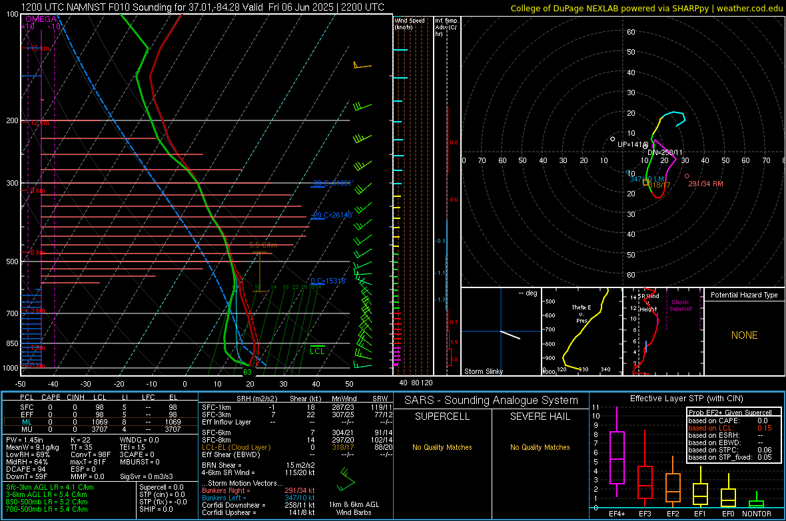Viewport: 786px width, 521px height.
Task: Click the CINH column header
Action: 75,397
